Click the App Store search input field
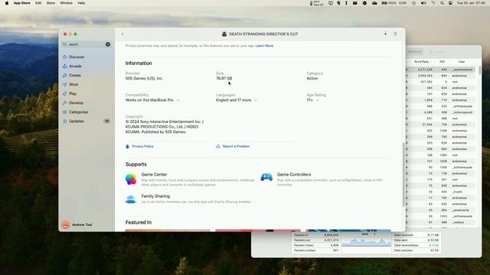Image resolution: width=490 pixels, height=275 pixels. click(86, 44)
